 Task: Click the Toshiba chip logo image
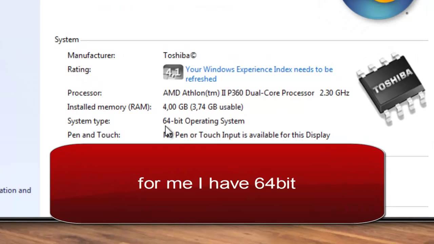pyautogui.click(x=392, y=88)
